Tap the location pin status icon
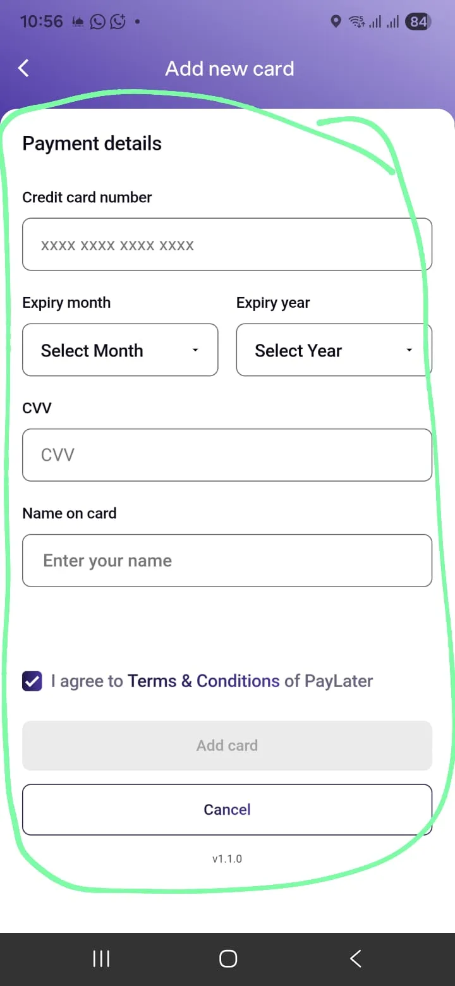The image size is (455, 986). pos(336,21)
